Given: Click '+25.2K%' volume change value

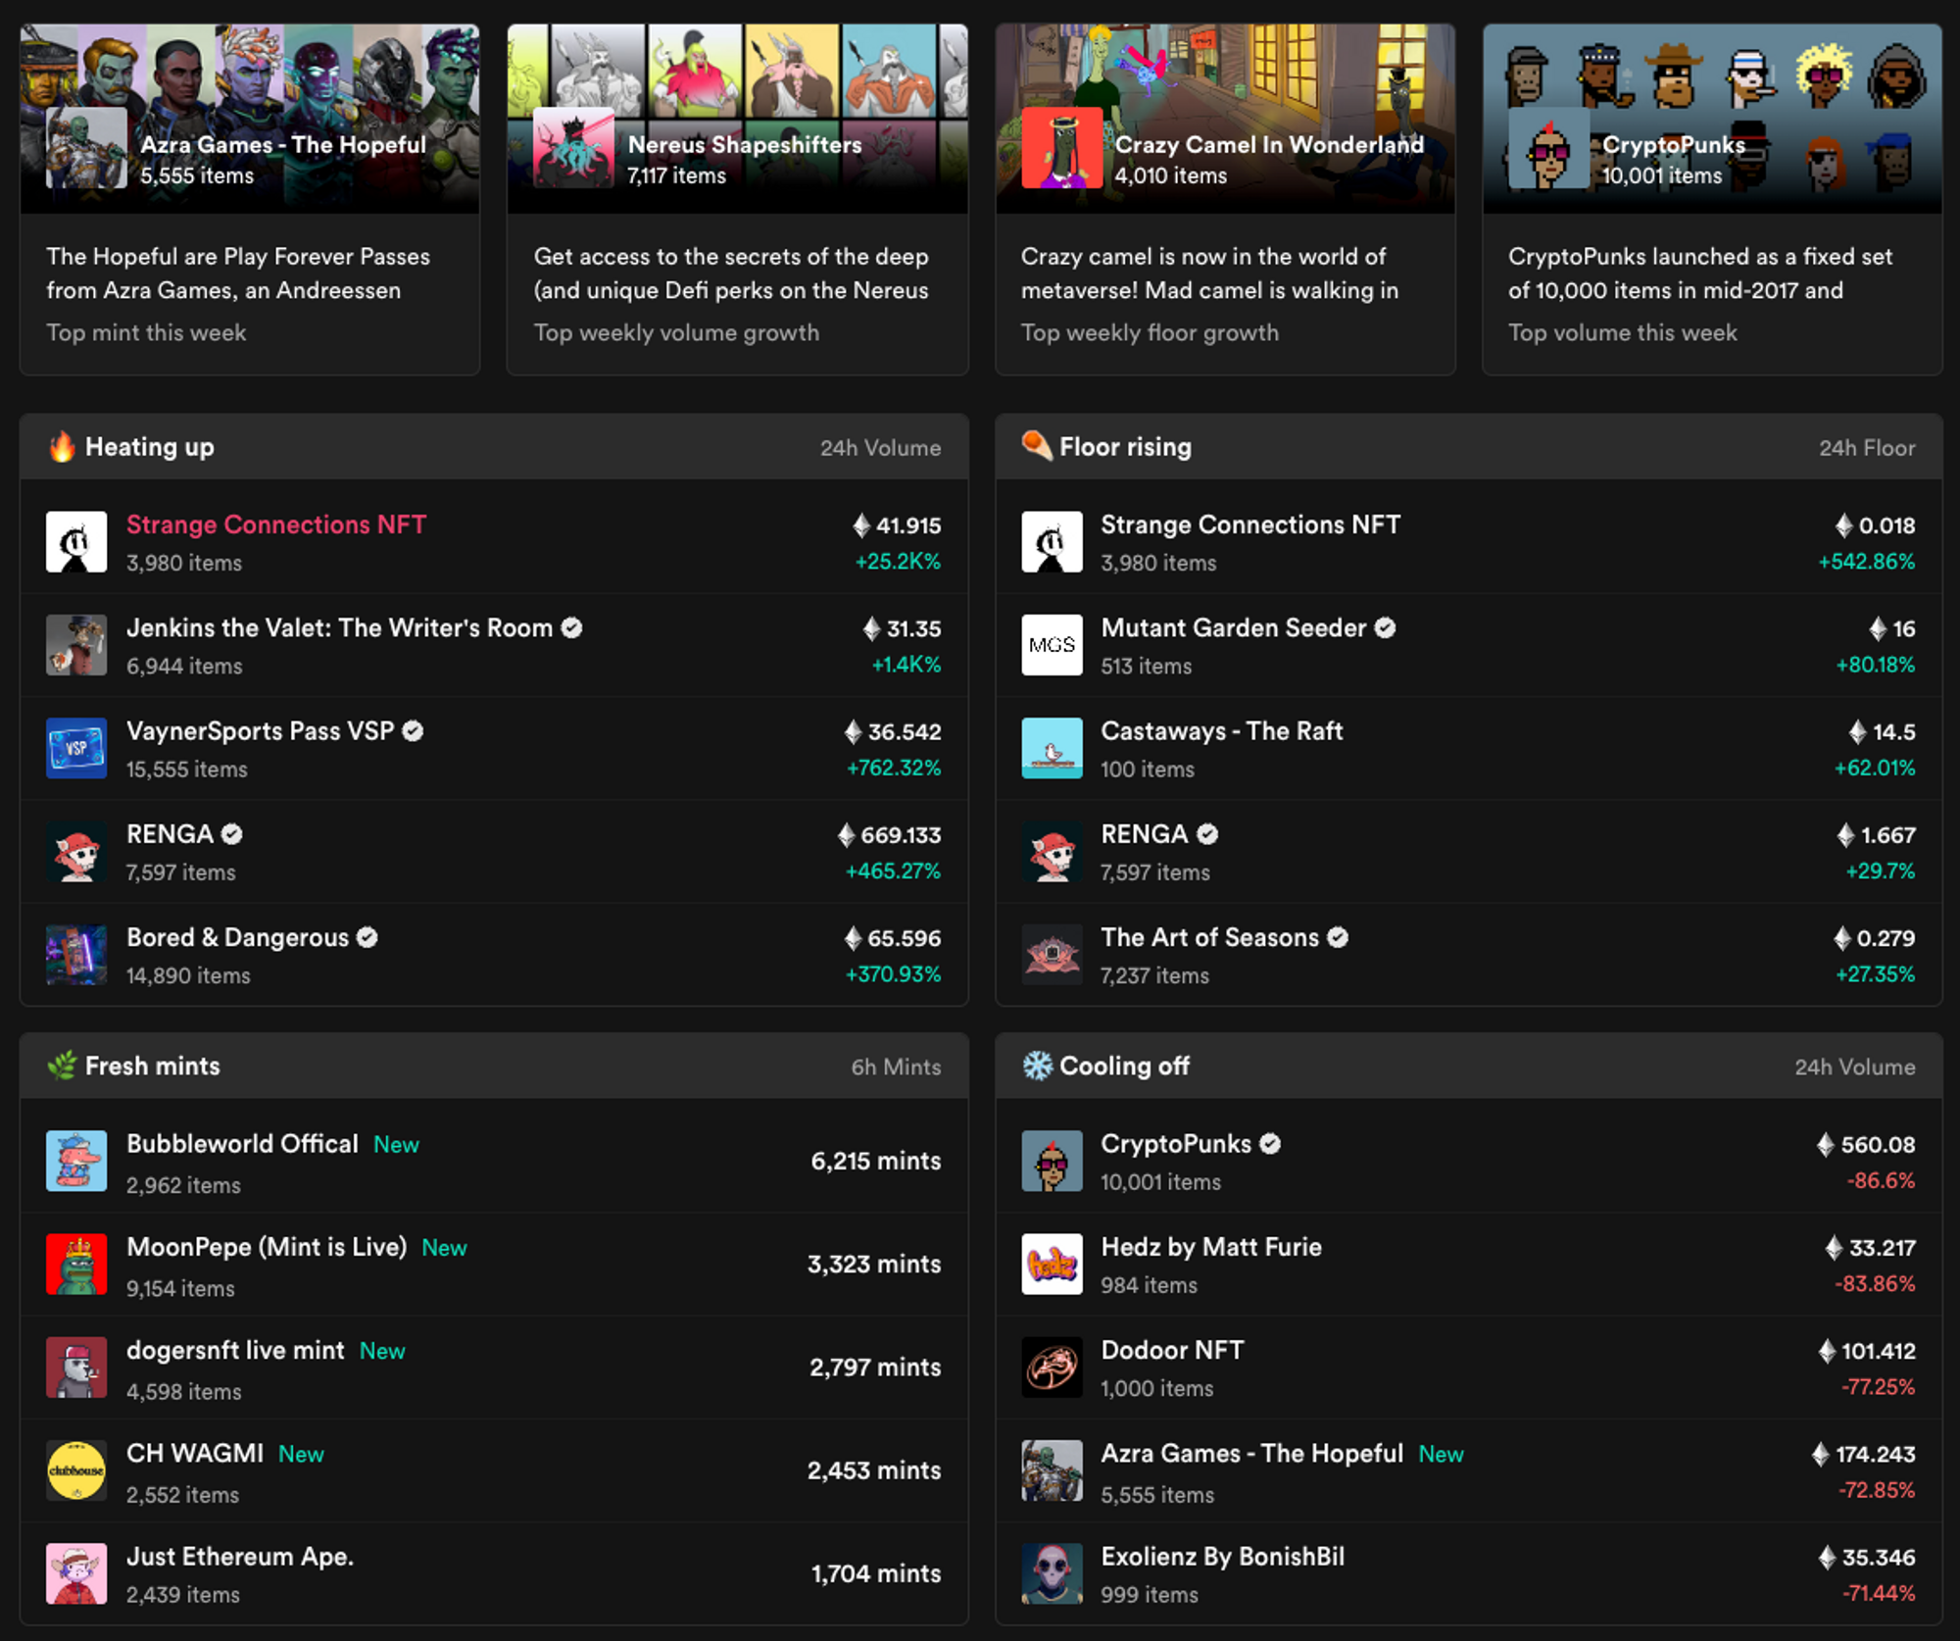Looking at the screenshot, I should coord(898,562).
